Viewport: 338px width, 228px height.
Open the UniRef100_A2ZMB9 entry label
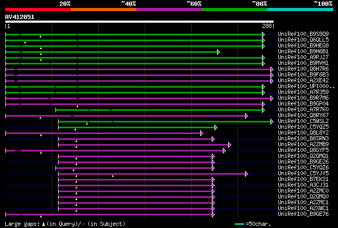click(303, 145)
